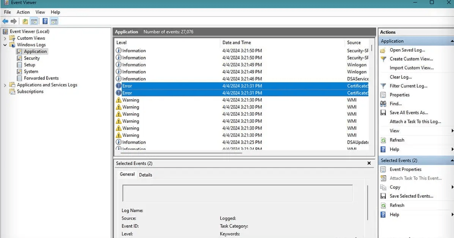Sort events by Date and Time column
The image size is (454, 238).
[x=236, y=43]
